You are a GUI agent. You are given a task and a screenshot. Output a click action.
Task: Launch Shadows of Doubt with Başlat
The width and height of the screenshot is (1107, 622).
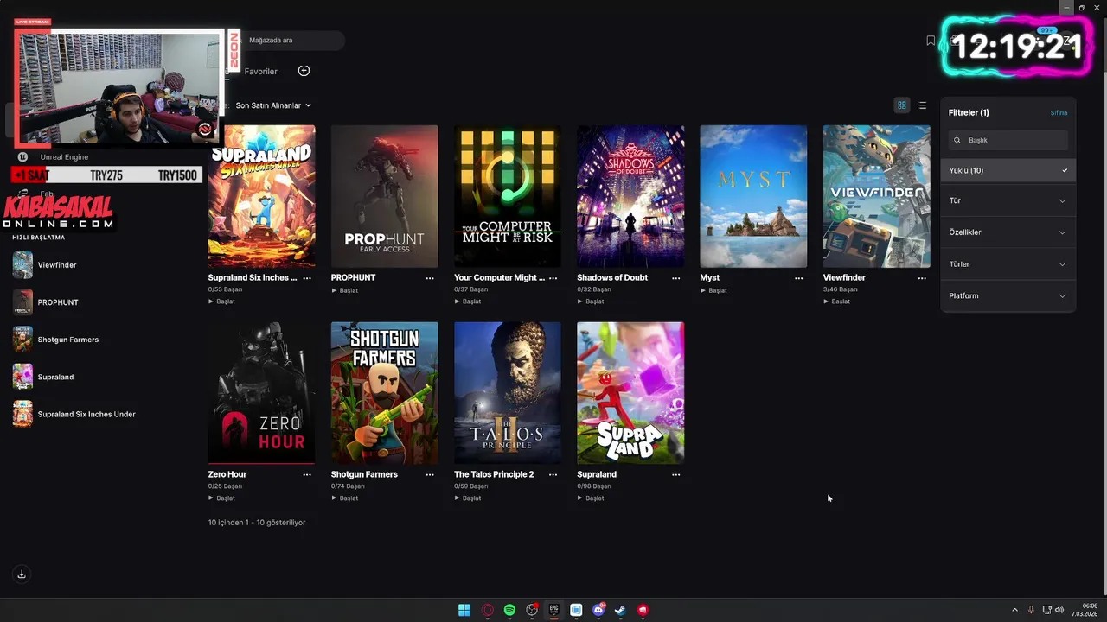591,301
